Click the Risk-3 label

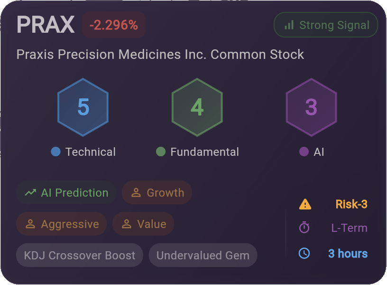[x=351, y=204]
